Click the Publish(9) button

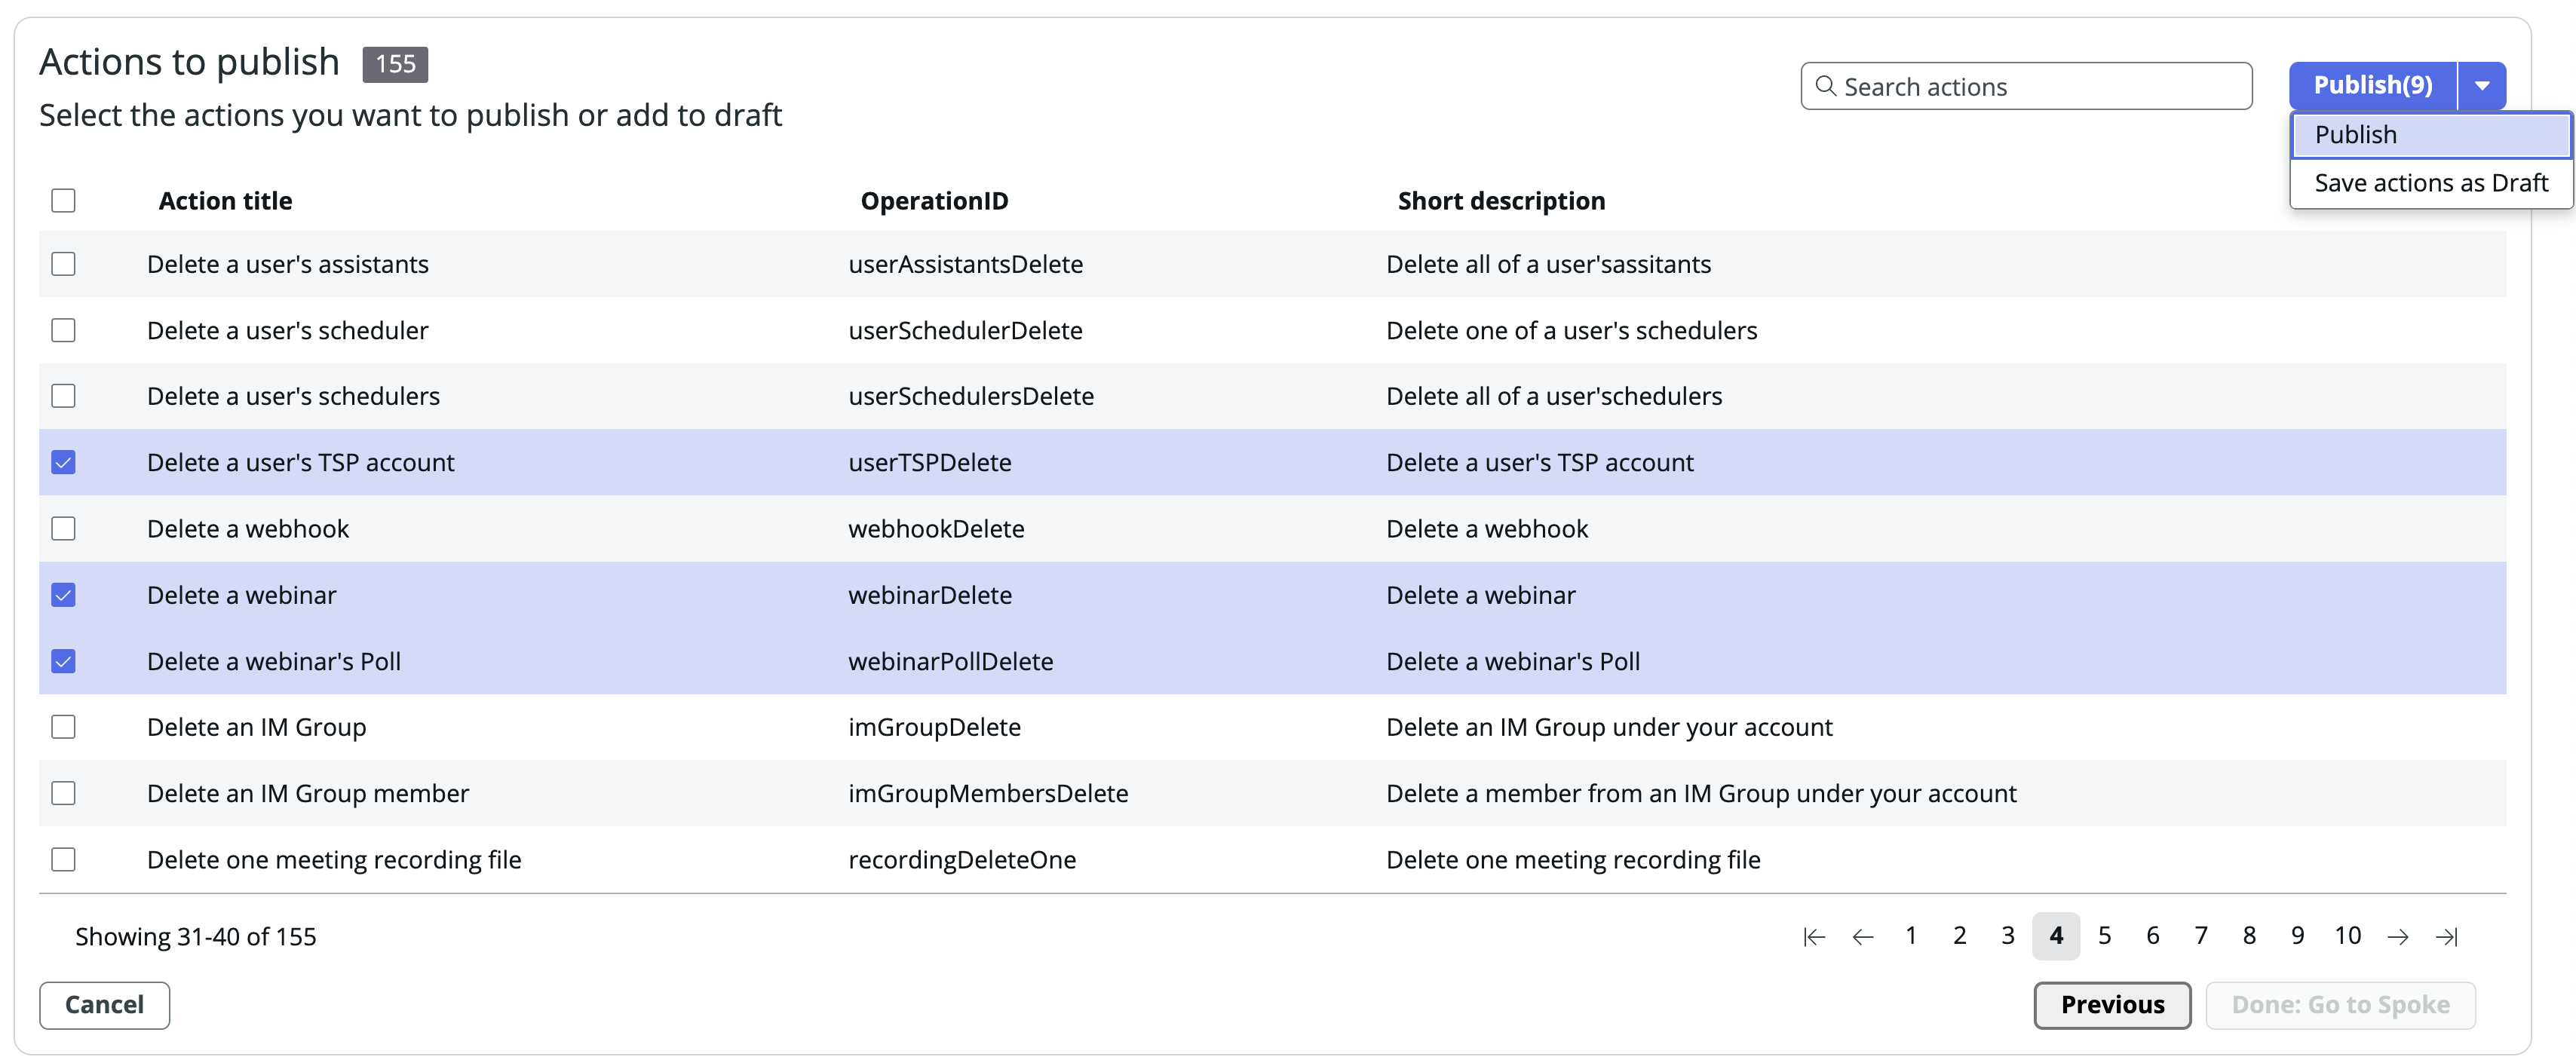2372,86
